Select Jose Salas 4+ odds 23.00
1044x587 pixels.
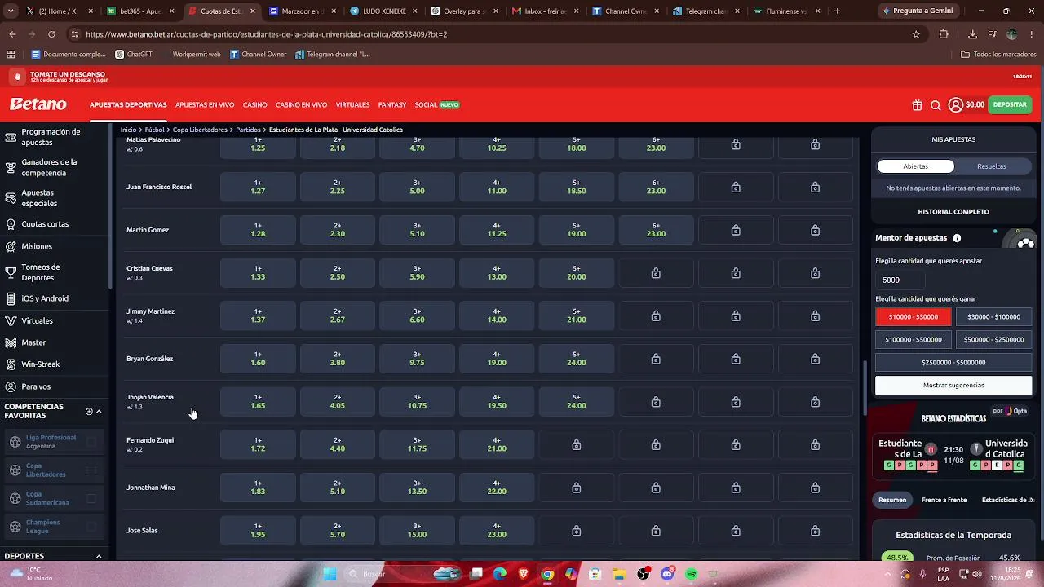coord(497,531)
